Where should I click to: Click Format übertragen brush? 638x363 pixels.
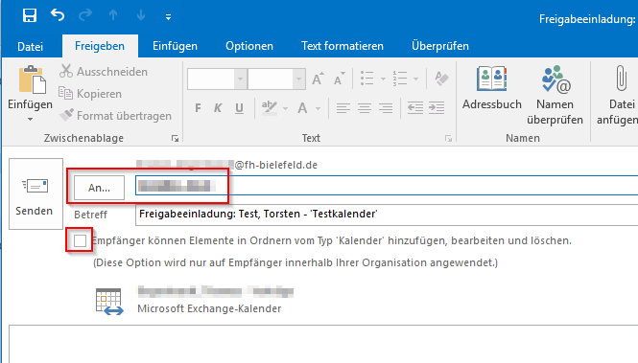coord(115,115)
